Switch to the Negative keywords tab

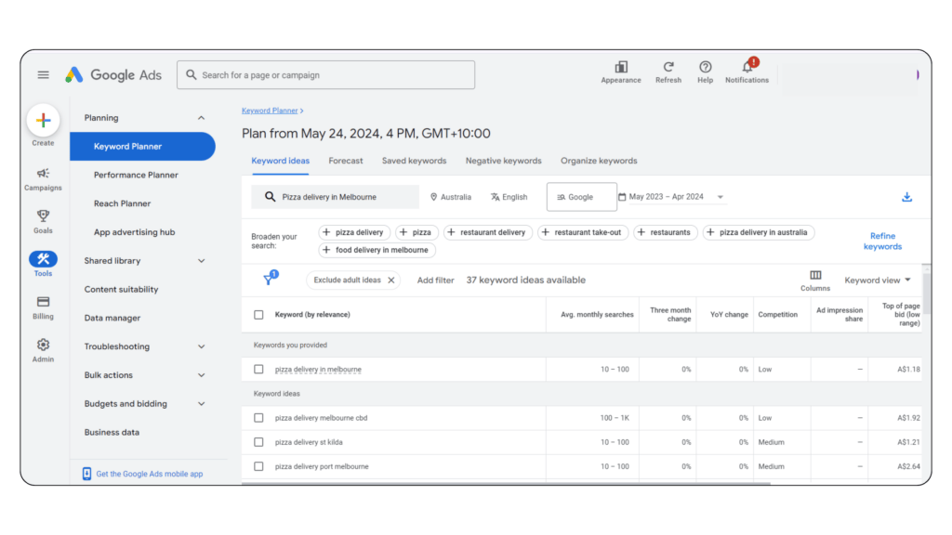point(503,161)
